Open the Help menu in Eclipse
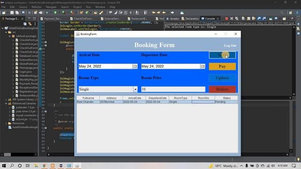The width and height of the screenshot is (301, 169). (112, 7)
